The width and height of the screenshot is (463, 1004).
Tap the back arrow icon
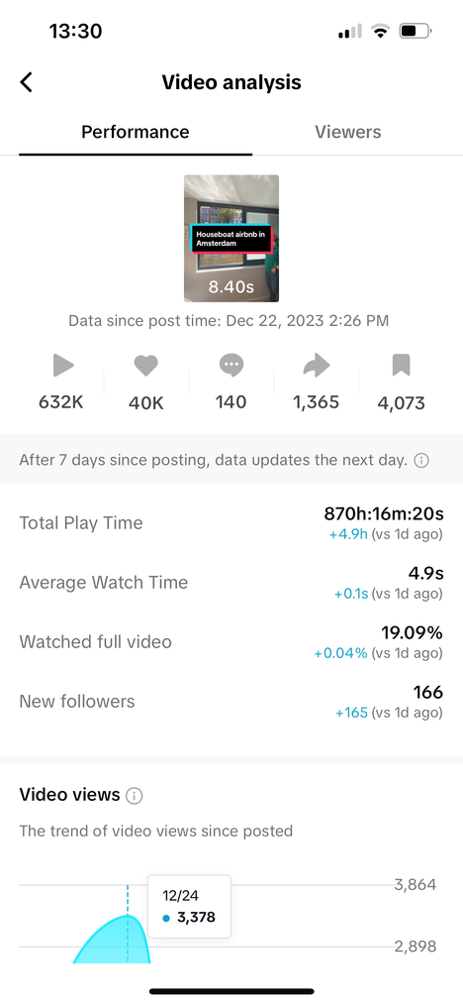[x=27, y=82]
